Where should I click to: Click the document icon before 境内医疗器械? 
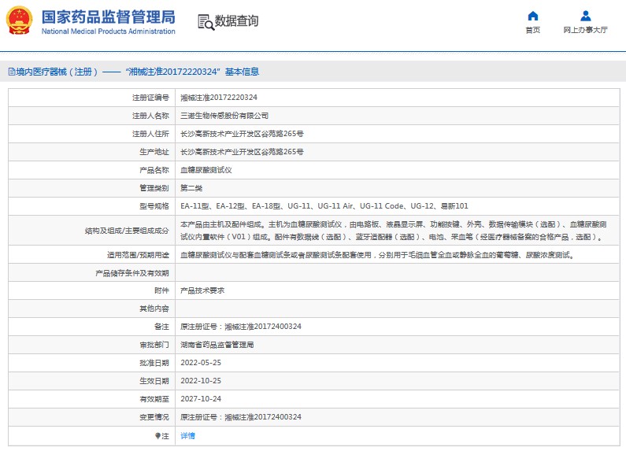pyautogui.click(x=10, y=72)
